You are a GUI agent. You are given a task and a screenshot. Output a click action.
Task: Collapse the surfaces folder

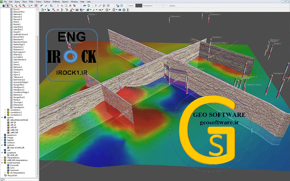2,145
